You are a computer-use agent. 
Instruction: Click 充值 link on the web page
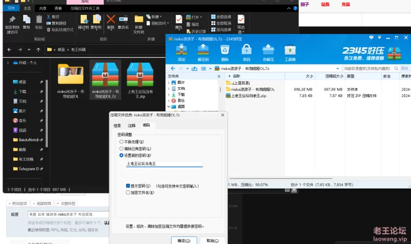(346, 4)
